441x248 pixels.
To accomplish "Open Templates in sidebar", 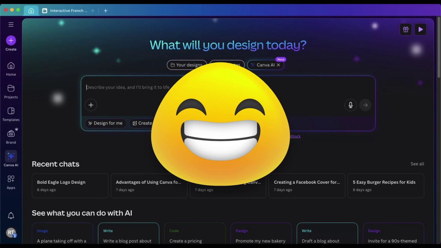I will (x=11, y=114).
